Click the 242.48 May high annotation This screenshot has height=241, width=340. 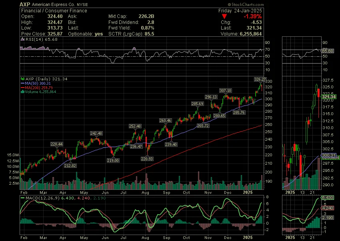pyautogui.click(x=96, y=133)
